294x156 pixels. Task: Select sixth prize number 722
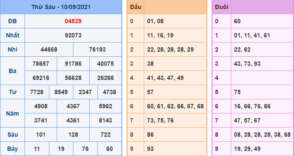coord(106,135)
